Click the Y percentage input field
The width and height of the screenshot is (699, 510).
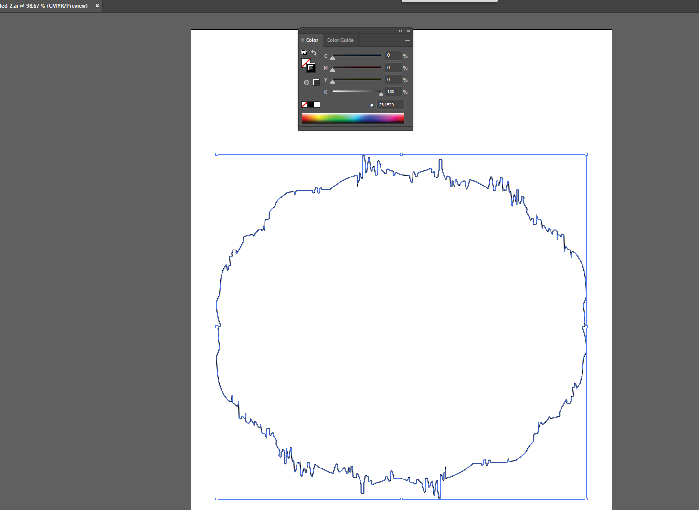(393, 80)
